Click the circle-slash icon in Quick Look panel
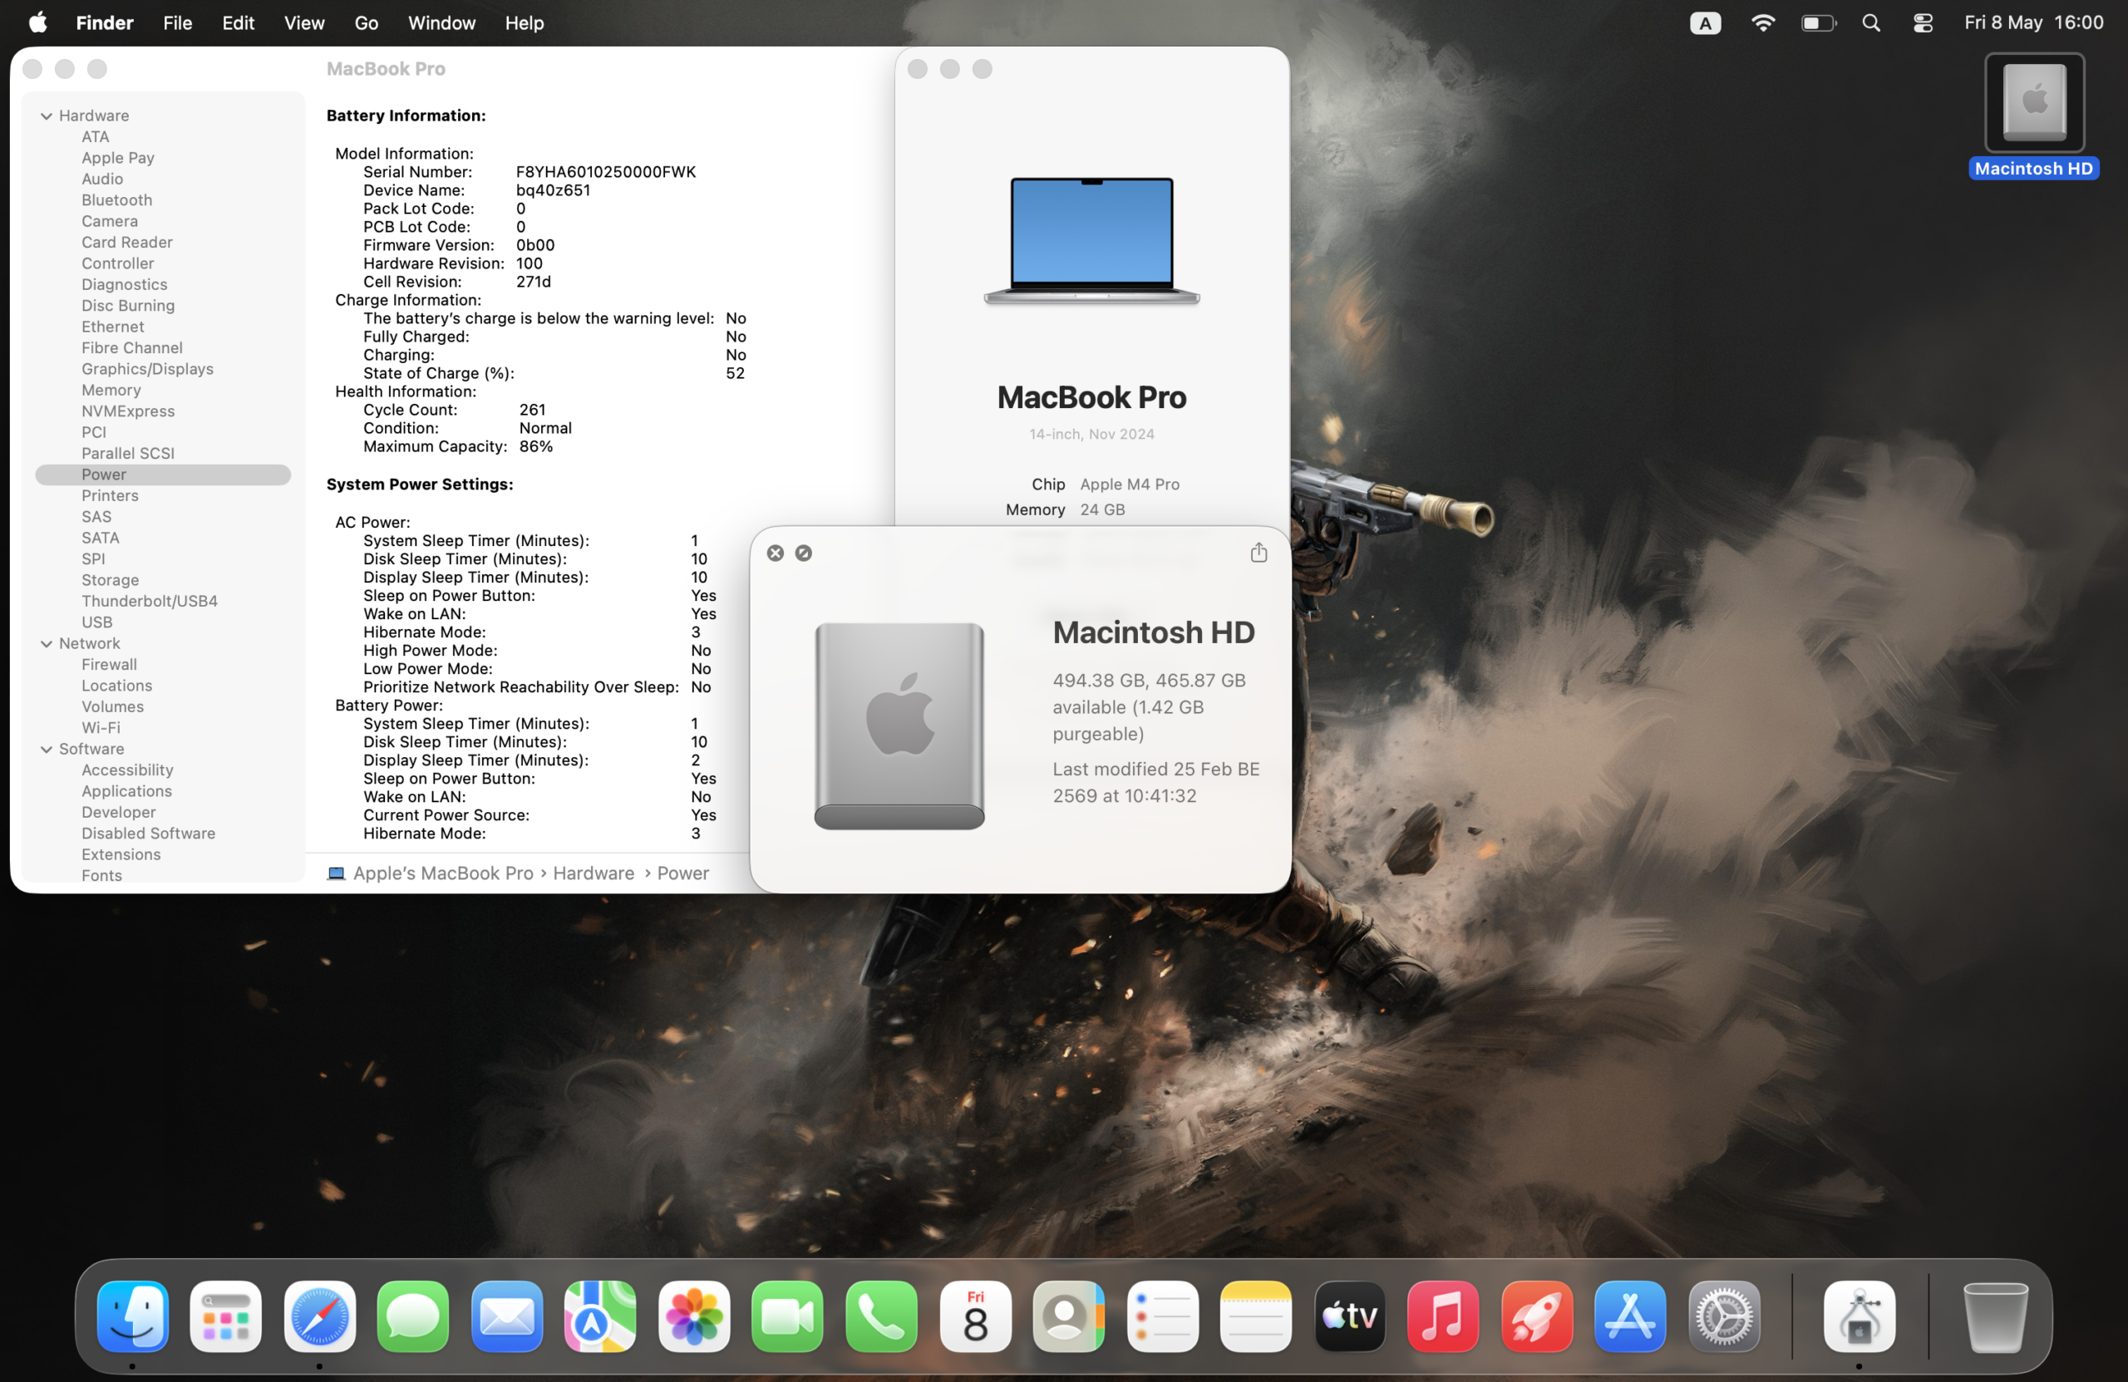The height and width of the screenshot is (1382, 2128). pos(803,553)
